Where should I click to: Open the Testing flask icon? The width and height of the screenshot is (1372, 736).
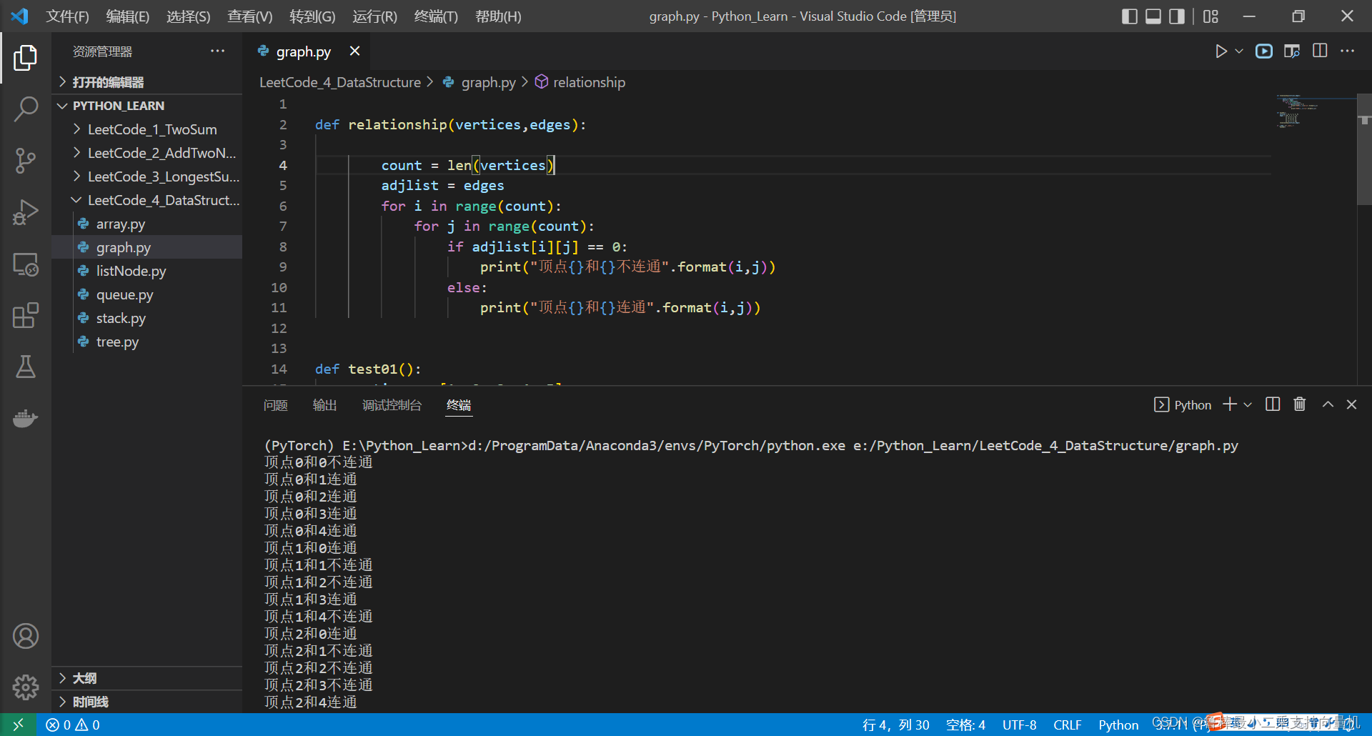tap(26, 367)
